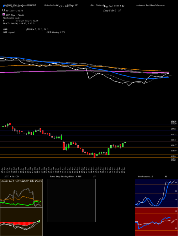This screenshot has height=236, width=178.
Task: Click the 'Intra Day Trading Price & MR' heading
Action: click(x=66, y=177)
